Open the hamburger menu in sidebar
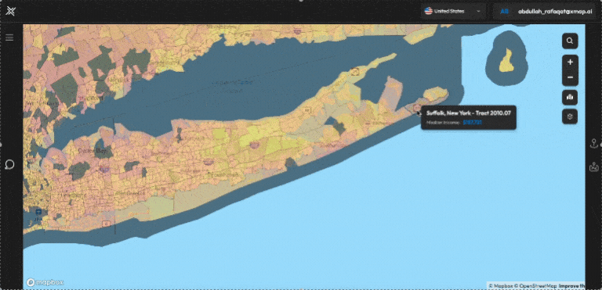The image size is (602, 290). (x=9, y=38)
